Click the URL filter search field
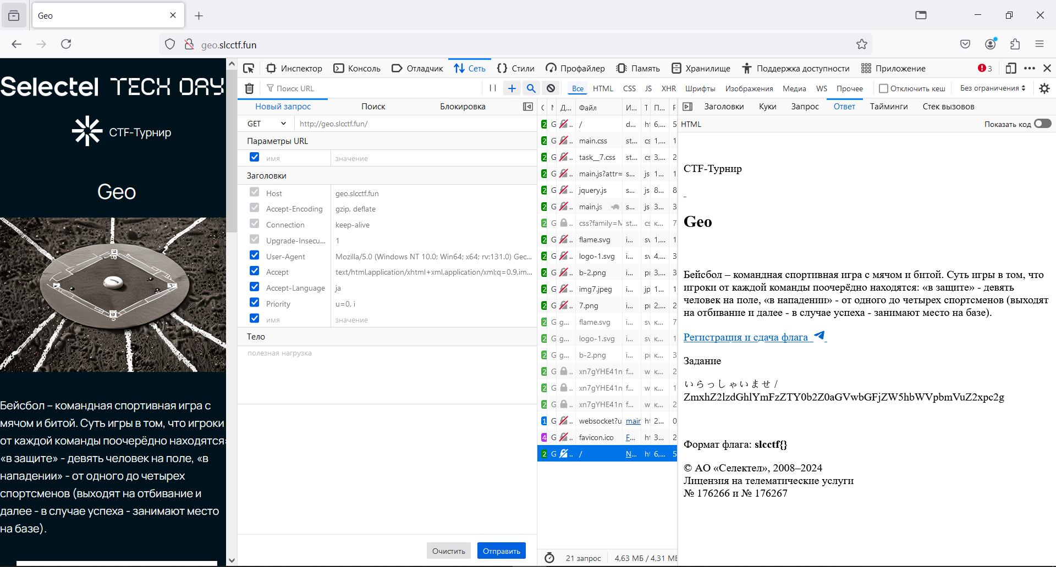This screenshot has width=1056, height=567. click(x=372, y=88)
